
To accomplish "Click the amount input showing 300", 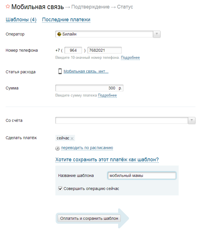I will point(86,88).
